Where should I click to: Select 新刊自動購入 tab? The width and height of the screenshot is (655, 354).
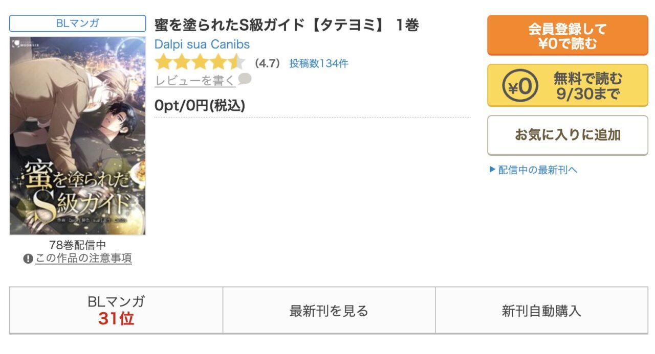pos(541,311)
